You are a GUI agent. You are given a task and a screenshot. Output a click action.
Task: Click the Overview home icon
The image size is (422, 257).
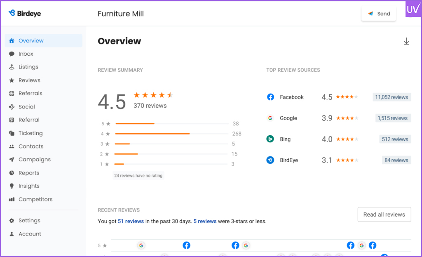click(12, 41)
